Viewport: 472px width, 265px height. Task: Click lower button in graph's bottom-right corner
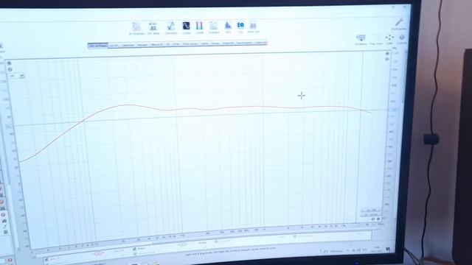371,214
